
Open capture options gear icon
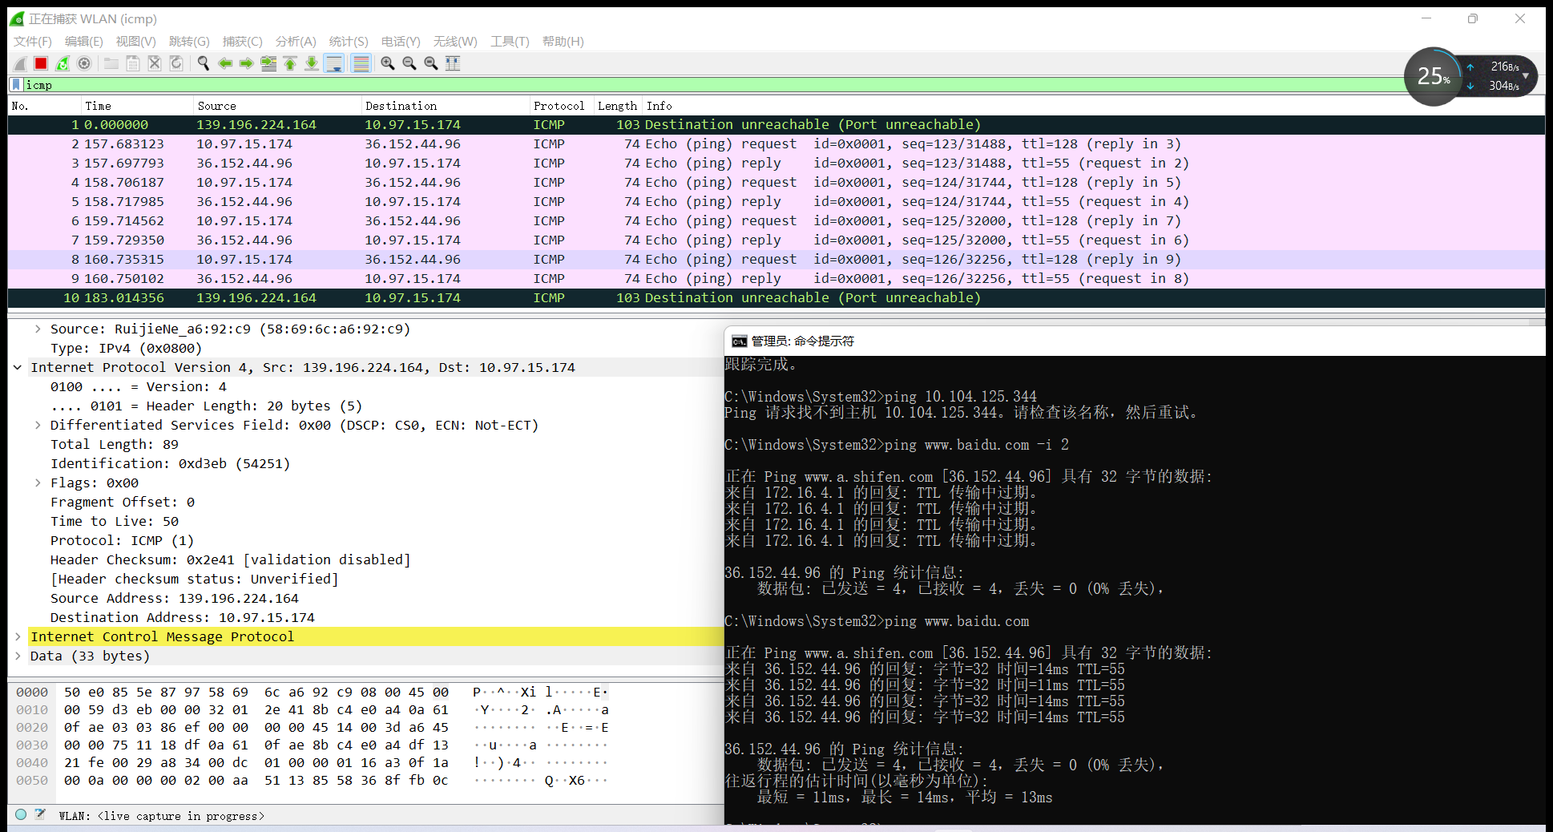[84, 63]
